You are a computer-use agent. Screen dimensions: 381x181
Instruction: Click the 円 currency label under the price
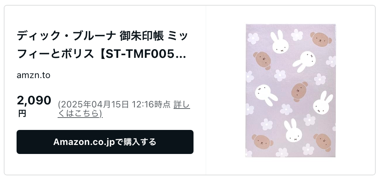point(22,113)
